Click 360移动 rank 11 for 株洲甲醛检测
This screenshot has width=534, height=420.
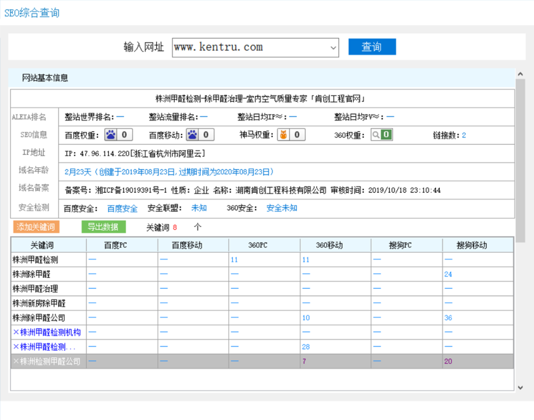tap(306, 260)
